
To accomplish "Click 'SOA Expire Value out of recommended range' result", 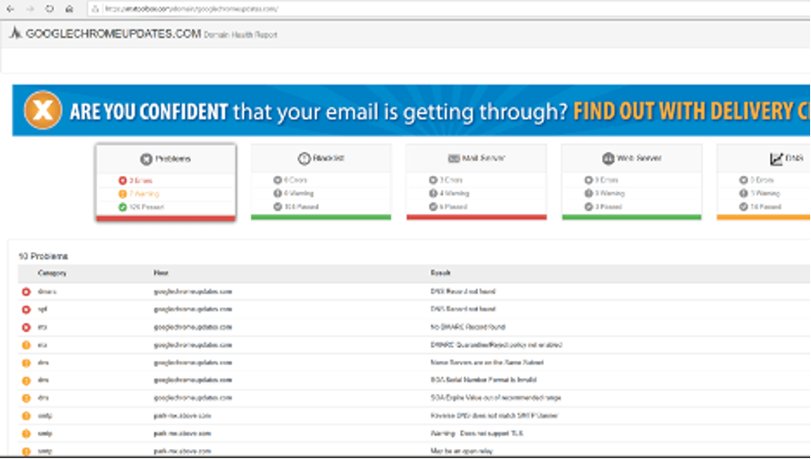I will coord(496,398).
